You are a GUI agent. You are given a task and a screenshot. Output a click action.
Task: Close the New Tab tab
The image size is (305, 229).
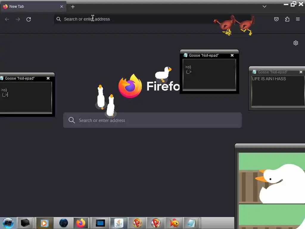(x=62, y=7)
